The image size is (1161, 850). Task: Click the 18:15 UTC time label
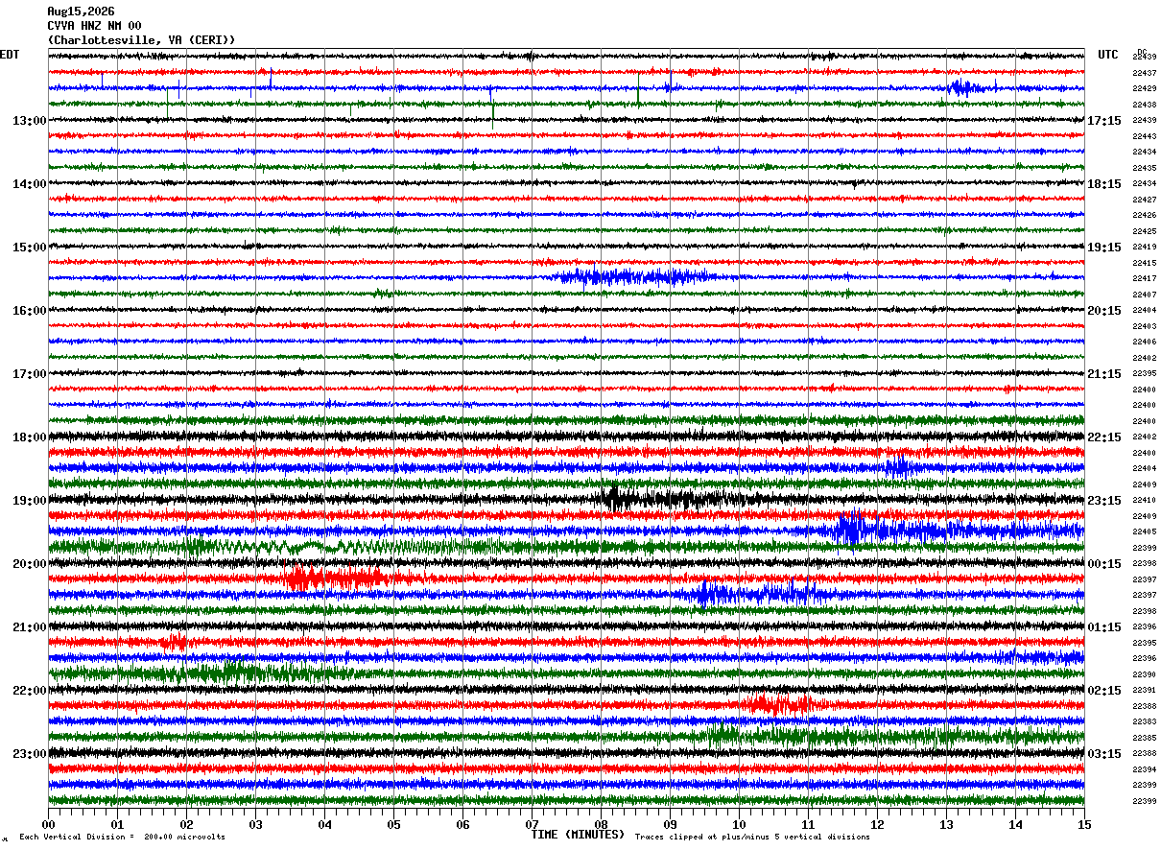(x=1104, y=184)
